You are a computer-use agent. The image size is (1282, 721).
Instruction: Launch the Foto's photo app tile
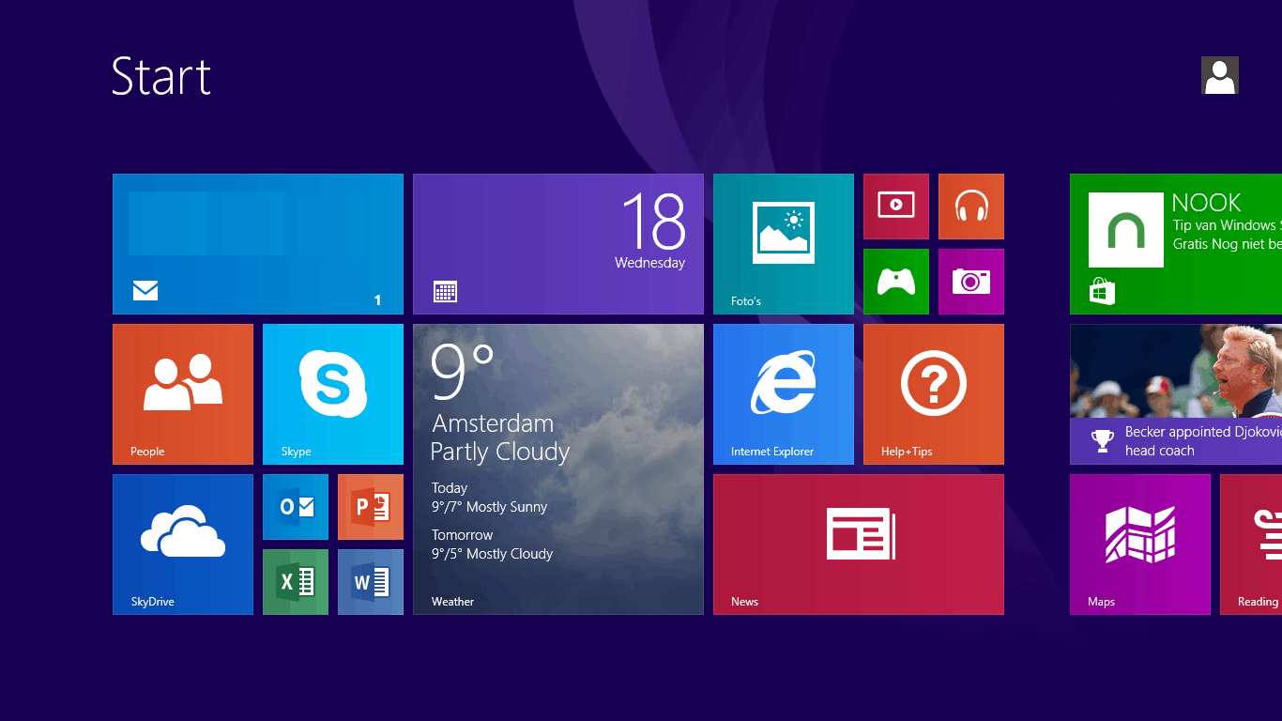(784, 244)
